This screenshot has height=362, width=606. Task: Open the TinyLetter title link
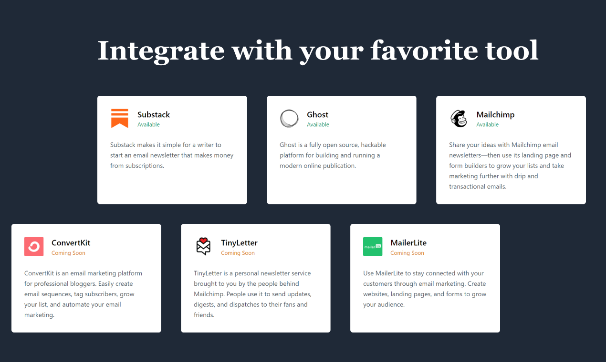[x=239, y=243]
